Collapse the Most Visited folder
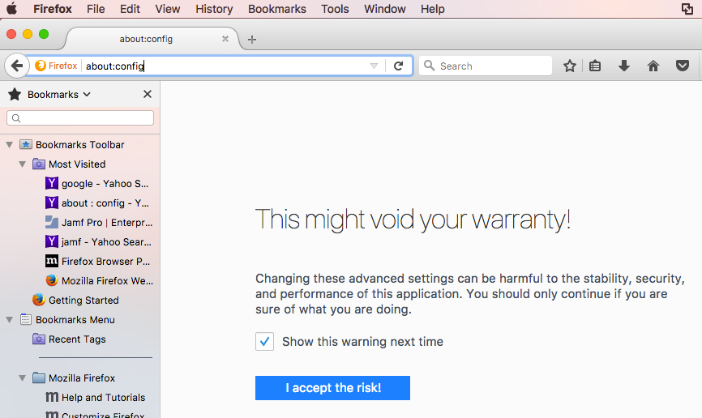Screen dimensions: 702x418 pyautogui.click(x=23, y=164)
